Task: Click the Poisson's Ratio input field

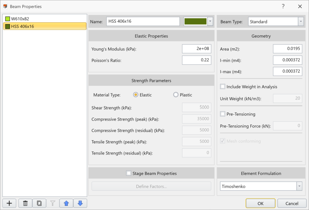Action: tap(197, 60)
